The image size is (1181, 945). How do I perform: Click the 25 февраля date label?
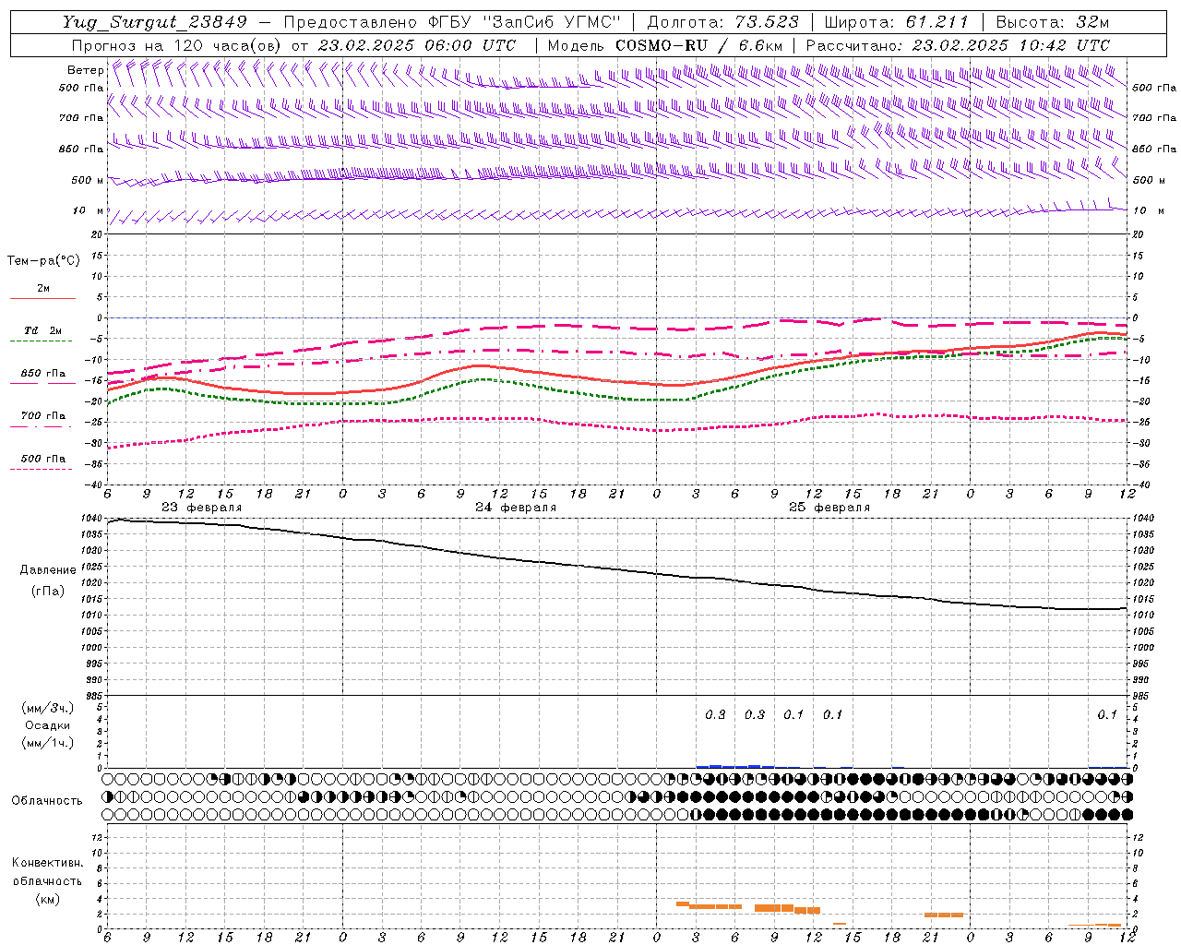tap(829, 508)
